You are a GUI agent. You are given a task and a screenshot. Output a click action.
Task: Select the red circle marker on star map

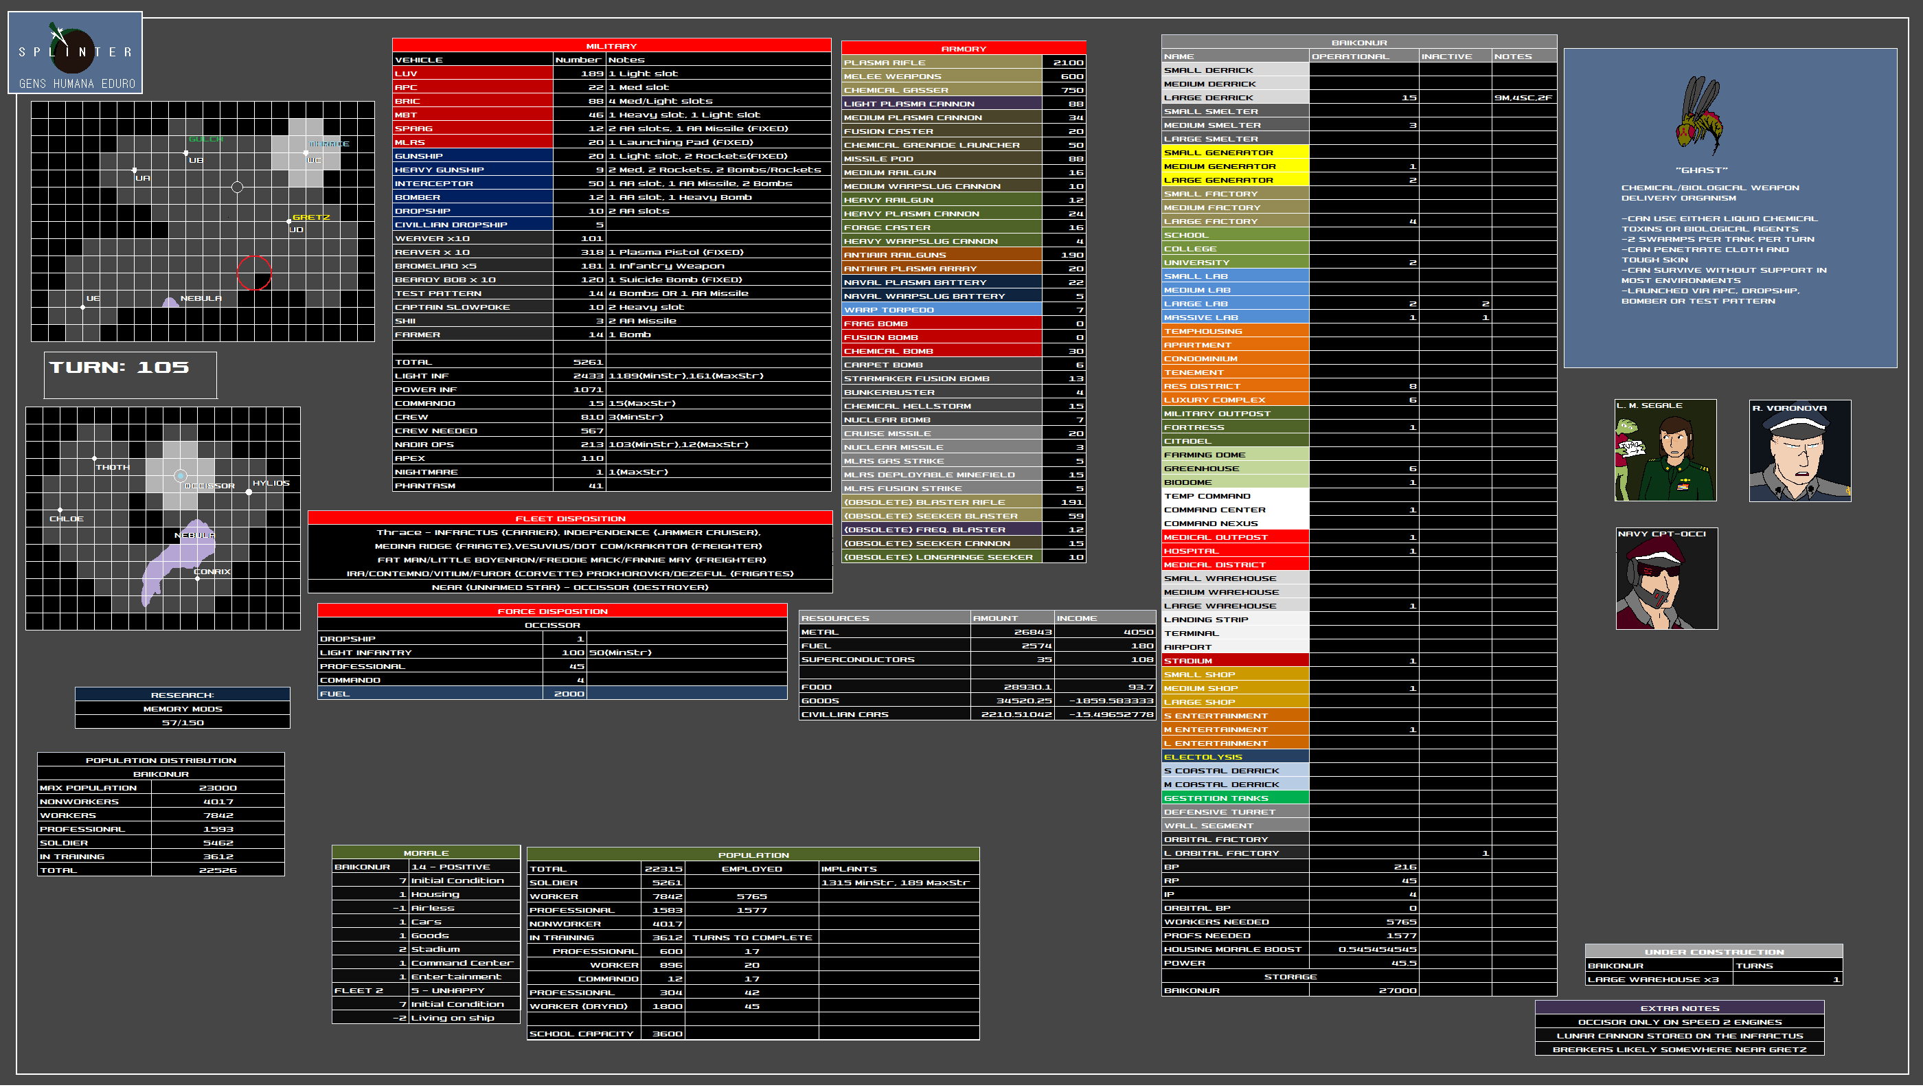click(254, 272)
